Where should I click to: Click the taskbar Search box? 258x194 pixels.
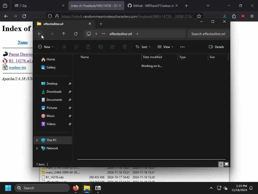tap(42, 188)
